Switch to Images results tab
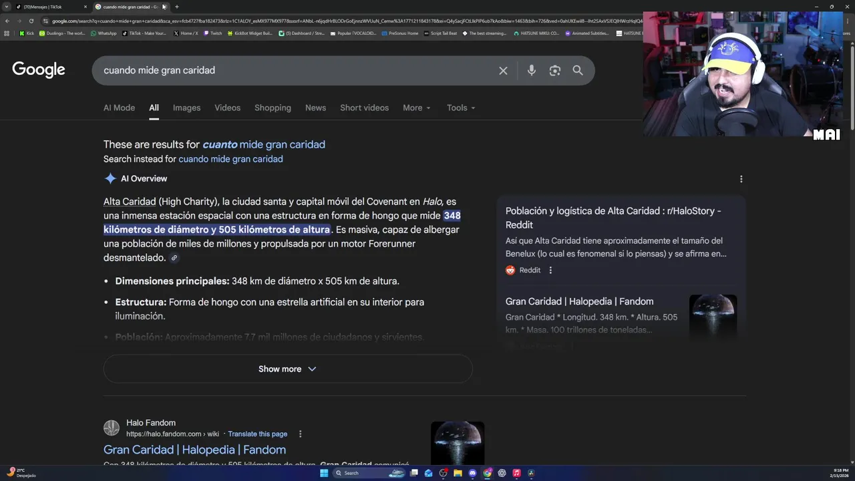This screenshot has width=855, height=481. (x=186, y=108)
